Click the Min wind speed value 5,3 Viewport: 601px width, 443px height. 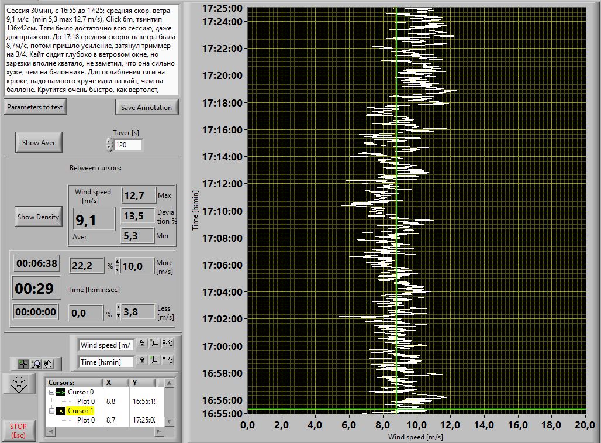point(137,236)
